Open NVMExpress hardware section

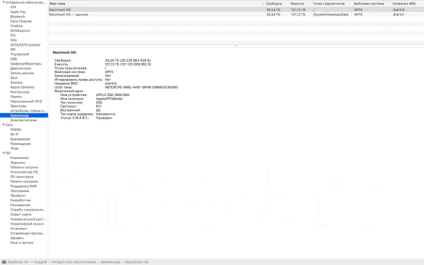coord(20,30)
